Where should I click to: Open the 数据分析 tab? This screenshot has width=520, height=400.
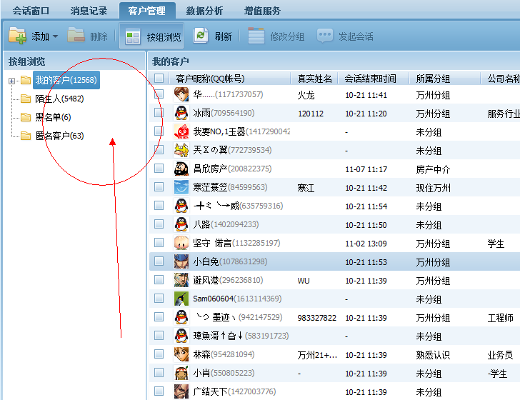coord(204,10)
